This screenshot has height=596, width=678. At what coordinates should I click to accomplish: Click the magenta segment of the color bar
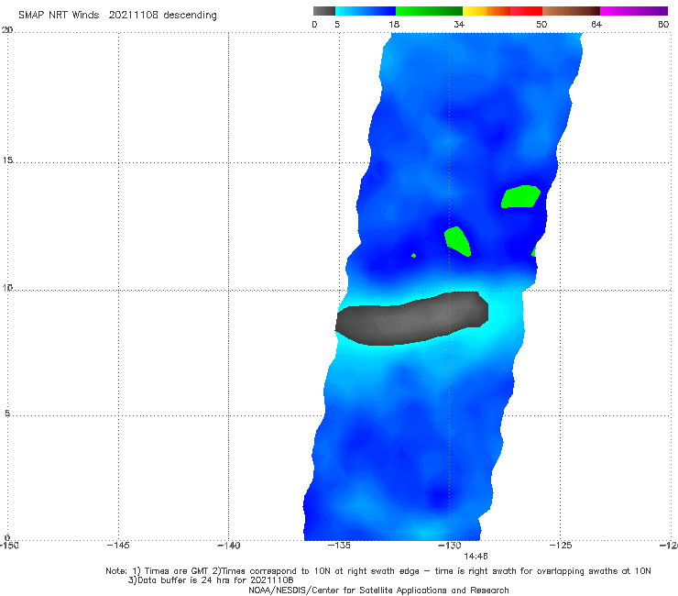pyautogui.click(x=634, y=11)
